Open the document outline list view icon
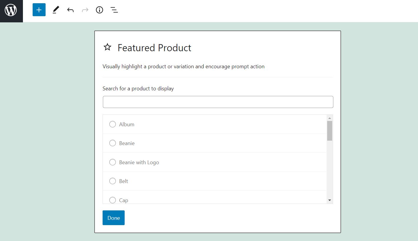Image resolution: width=418 pixels, height=241 pixels. pos(114,10)
